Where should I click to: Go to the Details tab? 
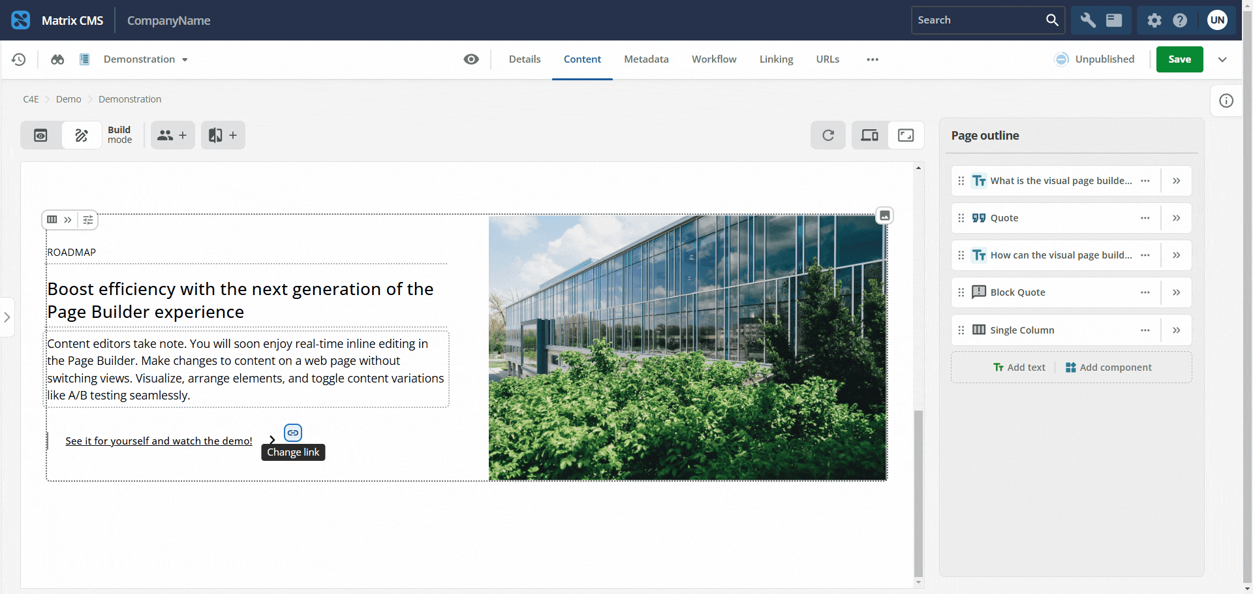pyautogui.click(x=525, y=59)
